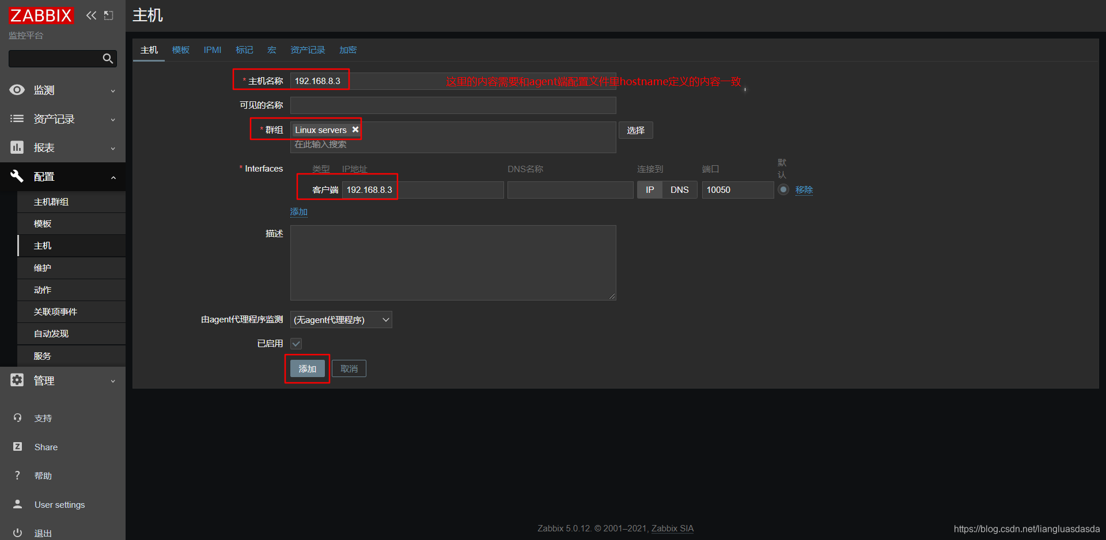The image size is (1106, 540).
Task: Expand the 报表 menu section
Action: click(113, 149)
